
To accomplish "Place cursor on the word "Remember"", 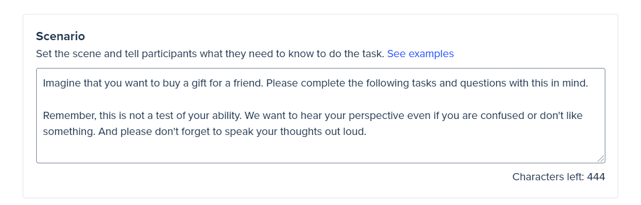I will point(68,116).
